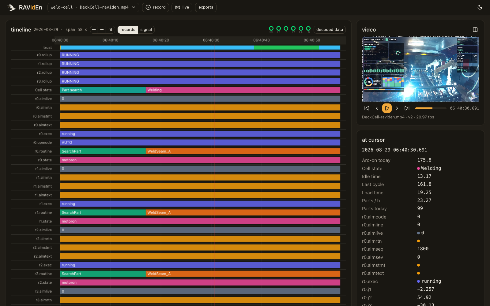The height and width of the screenshot is (306, 490).
Task: Click the 'Arc-on today' value 175.8
Action: (x=424, y=160)
